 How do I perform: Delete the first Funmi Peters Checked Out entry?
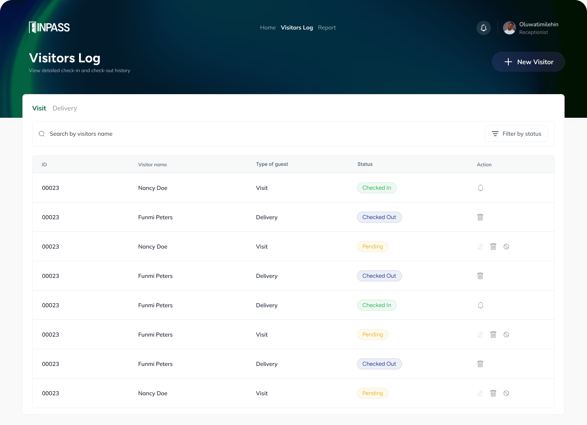(480, 217)
